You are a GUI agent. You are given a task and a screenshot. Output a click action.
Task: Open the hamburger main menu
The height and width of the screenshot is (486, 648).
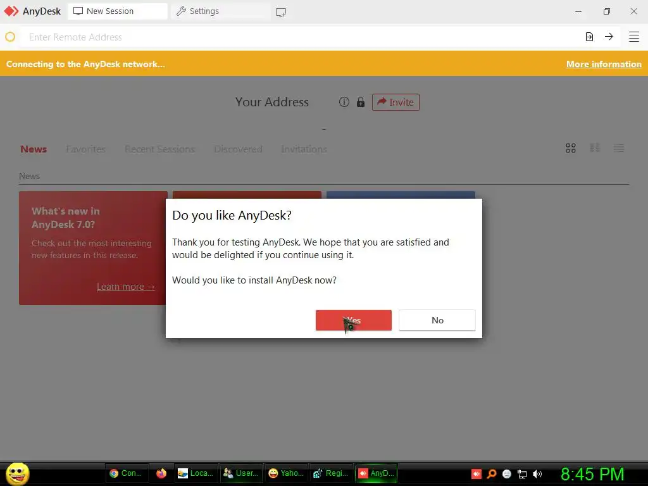(634, 37)
